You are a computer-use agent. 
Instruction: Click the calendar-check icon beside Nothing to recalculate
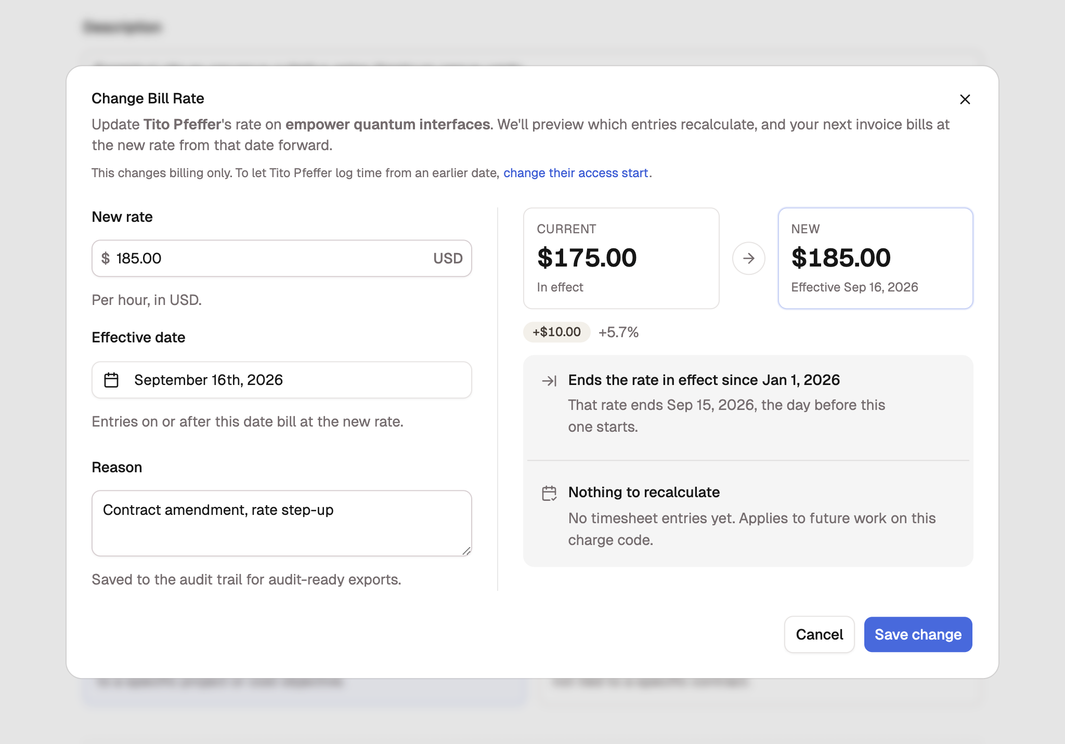pos(549,493)
